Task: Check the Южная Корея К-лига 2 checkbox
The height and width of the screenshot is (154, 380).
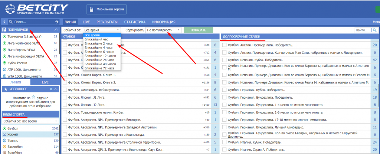Action: 65,82
